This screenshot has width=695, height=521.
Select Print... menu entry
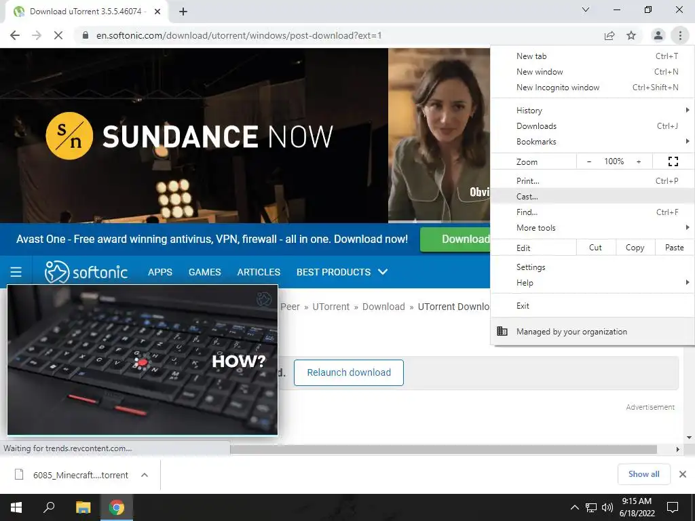coord(593,180)
